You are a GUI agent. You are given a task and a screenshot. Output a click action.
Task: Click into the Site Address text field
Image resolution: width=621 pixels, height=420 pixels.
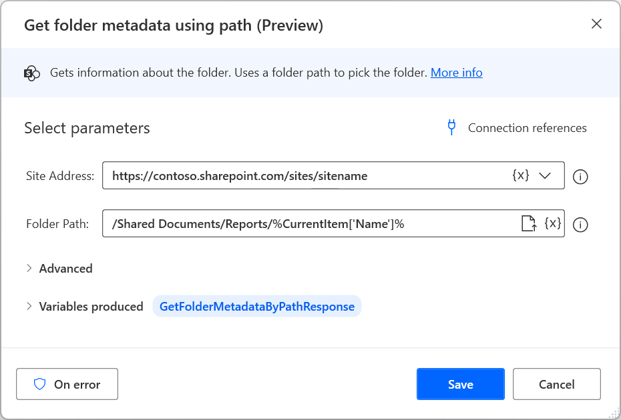(300, 176)
